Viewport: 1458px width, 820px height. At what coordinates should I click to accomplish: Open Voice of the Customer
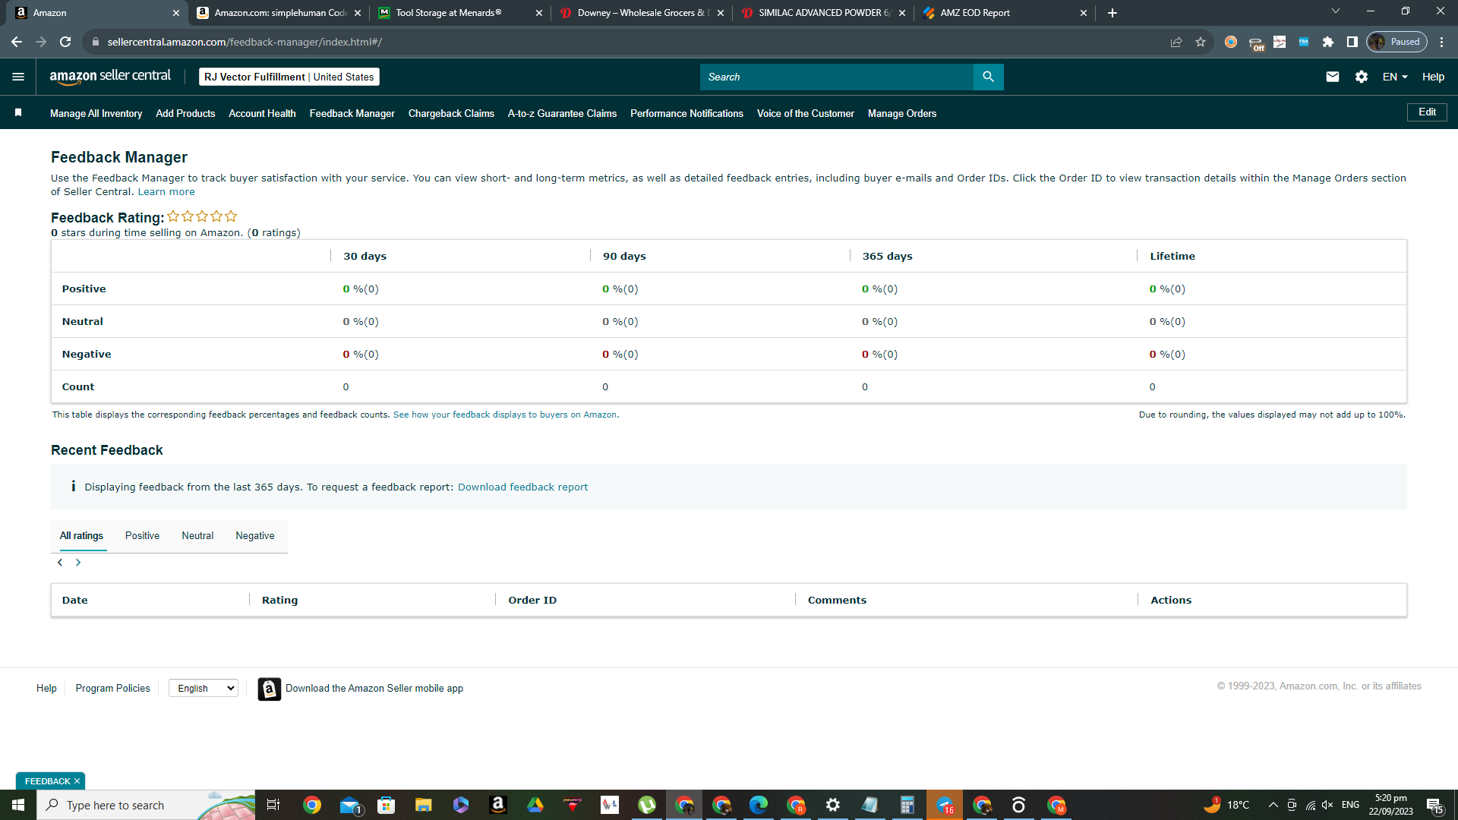tap(805, 113)
